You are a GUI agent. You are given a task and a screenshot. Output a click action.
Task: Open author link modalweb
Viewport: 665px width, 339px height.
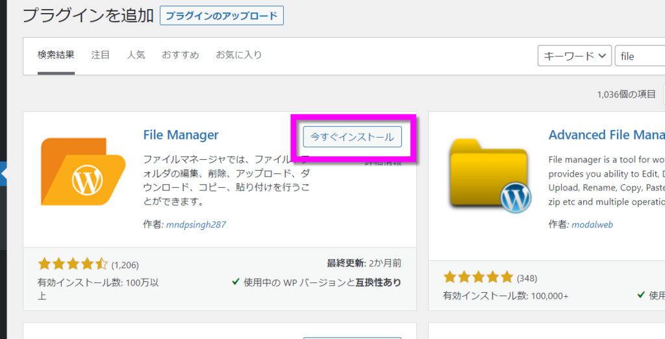tap(592, 225)
